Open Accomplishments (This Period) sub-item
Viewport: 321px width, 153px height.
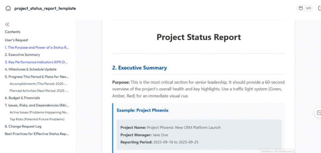tap(39, 84)
